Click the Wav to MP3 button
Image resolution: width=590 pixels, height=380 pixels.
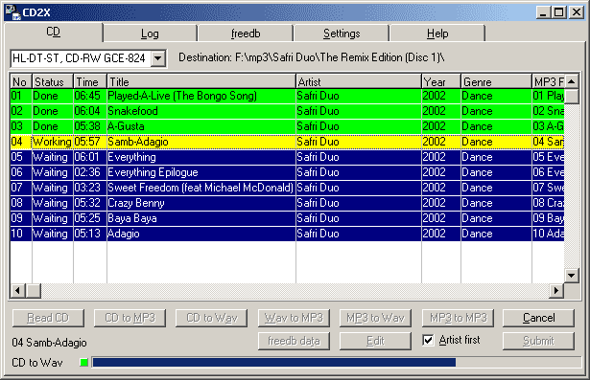(294, 318)
